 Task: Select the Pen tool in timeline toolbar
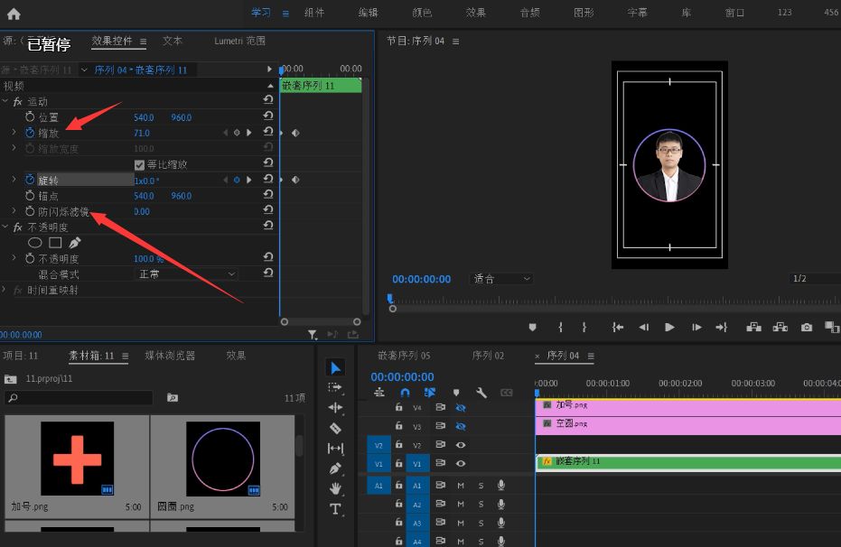[x=336, y=469]
